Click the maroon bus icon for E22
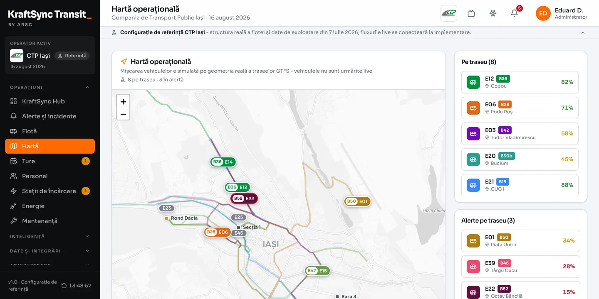Viewport: 599px width, 299px height. (473, 292)
